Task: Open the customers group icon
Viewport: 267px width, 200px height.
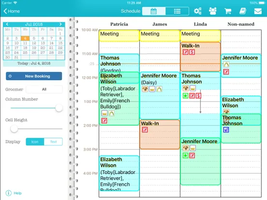Action: click(213, 11)
